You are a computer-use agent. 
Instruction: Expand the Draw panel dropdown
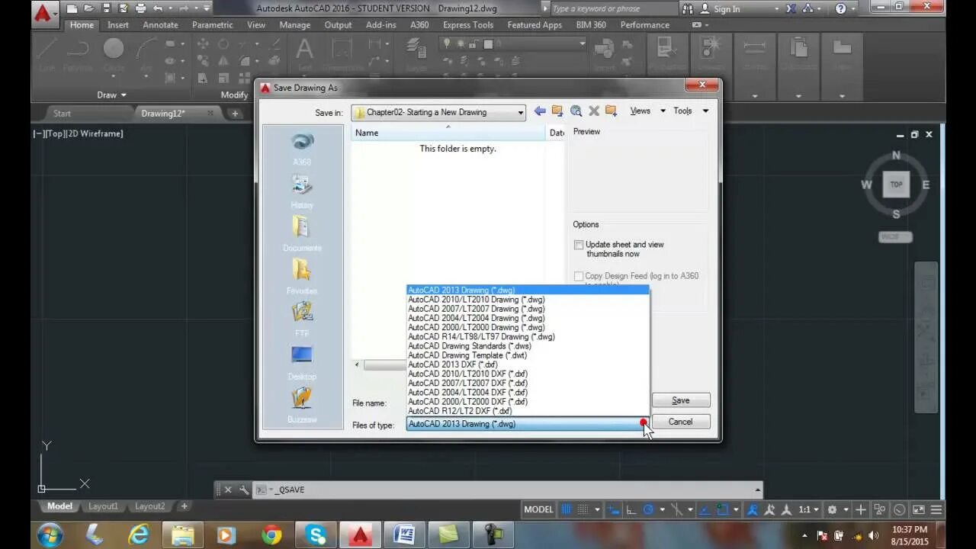[112, 95]
